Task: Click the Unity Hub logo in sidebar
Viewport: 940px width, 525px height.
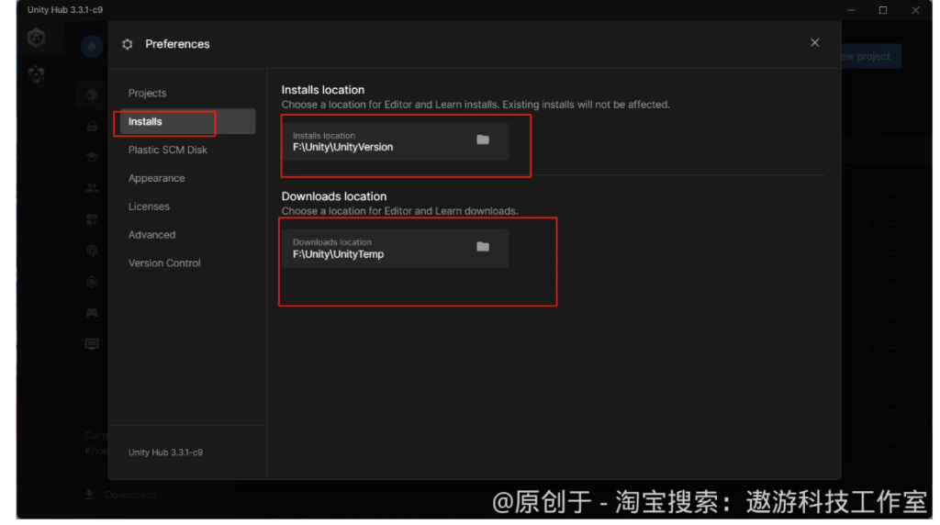Action: click(x=36, y=38)
